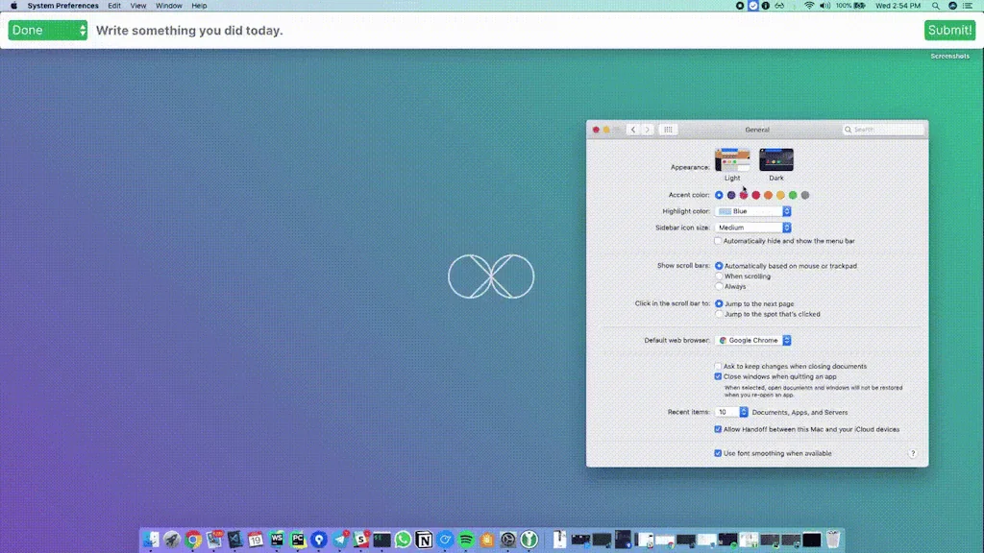Viewport: 984px width, 553px height.
Task: Open Telegram from the dock
Action: coord(340,540)
